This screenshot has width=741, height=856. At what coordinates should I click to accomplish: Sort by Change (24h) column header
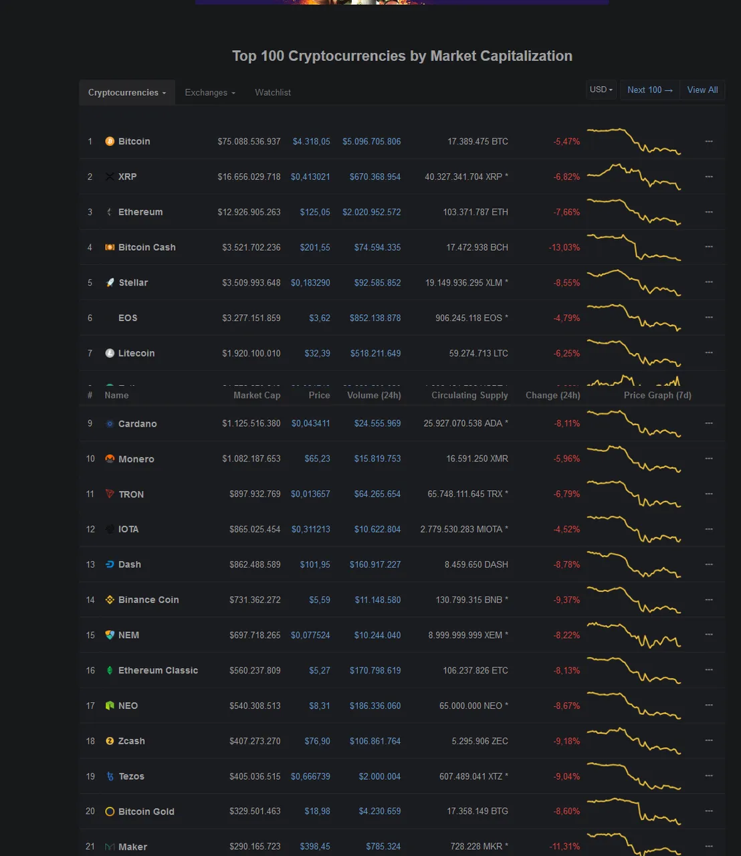pos(552,395)
